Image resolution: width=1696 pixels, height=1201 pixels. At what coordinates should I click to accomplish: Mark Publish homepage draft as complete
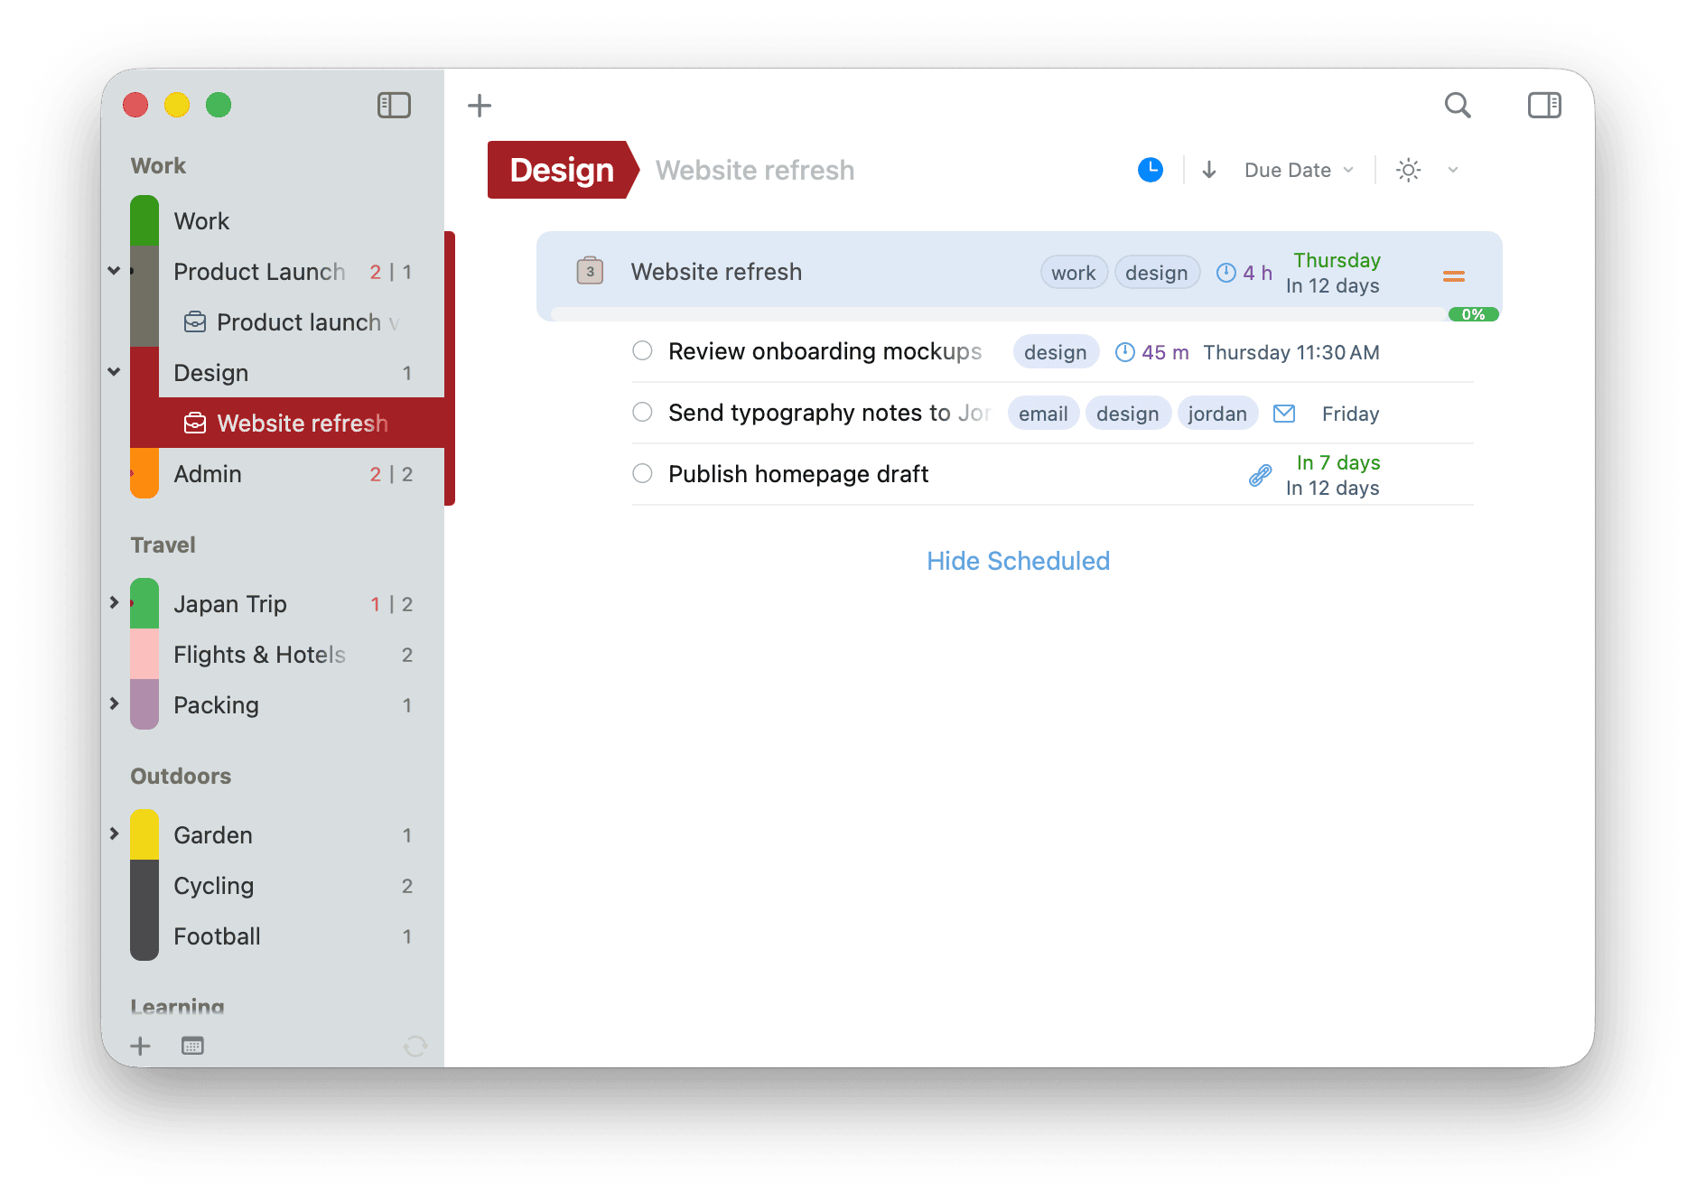[642, 473]
